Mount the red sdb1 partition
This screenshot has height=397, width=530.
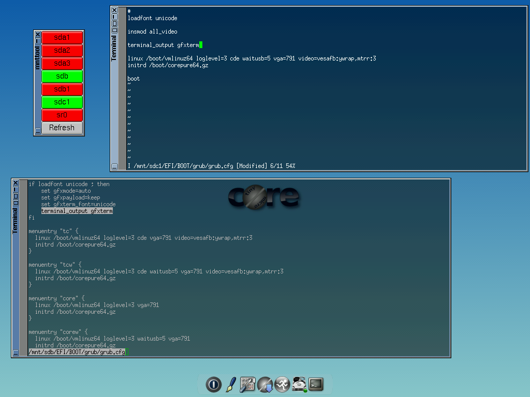[62, 89]
